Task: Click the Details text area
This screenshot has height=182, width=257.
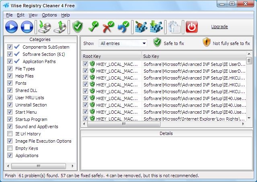Action: (167, 153)
